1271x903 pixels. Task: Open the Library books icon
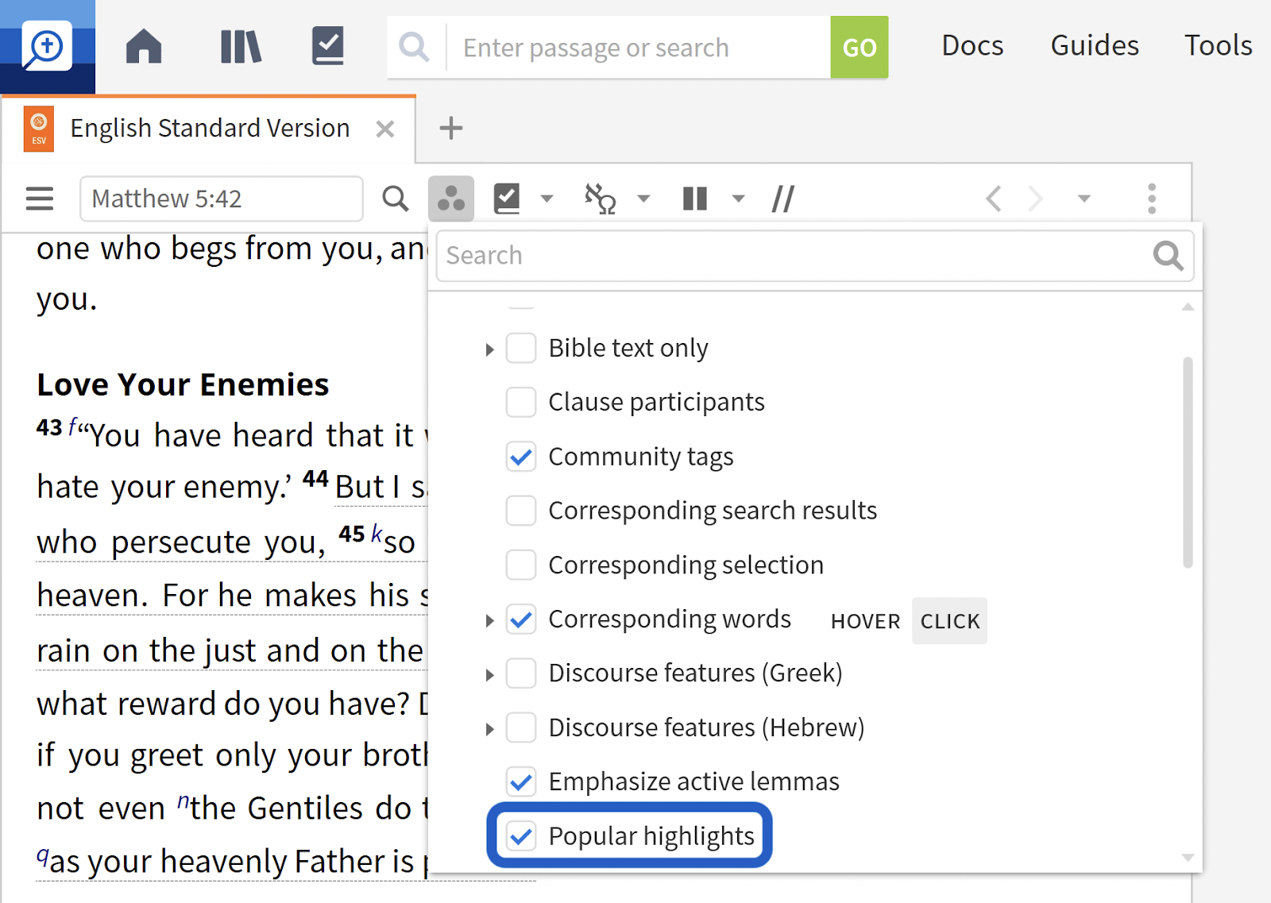pyautogui.click(x=240, y=47)
